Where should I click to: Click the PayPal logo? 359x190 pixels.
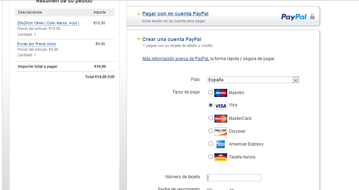[294, 17]
